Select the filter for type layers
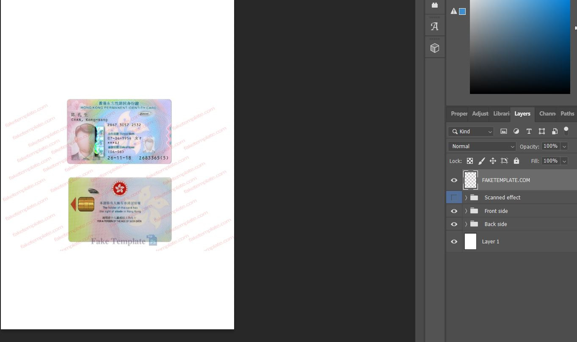 coord(529,131)
